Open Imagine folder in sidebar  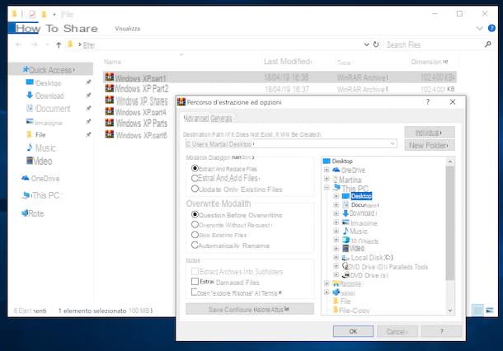click(x=45, y=122)
